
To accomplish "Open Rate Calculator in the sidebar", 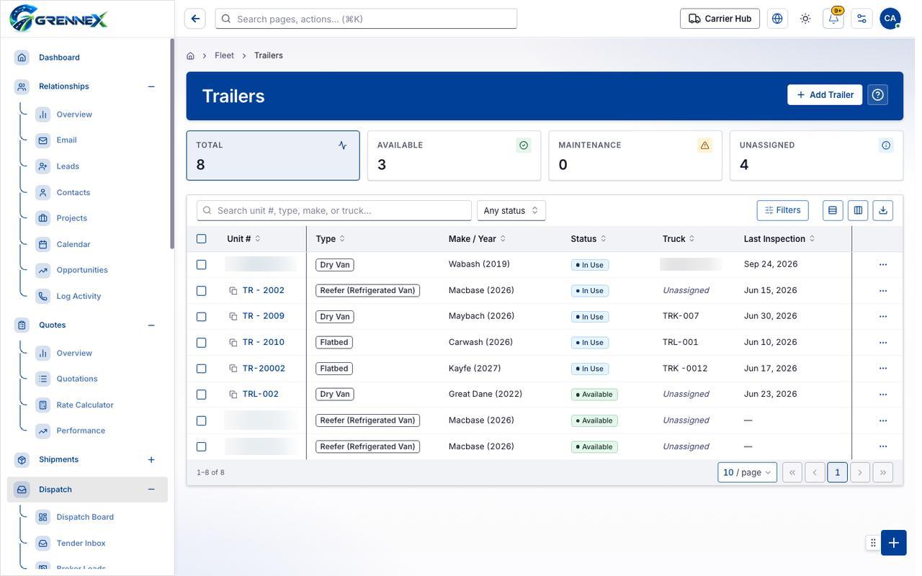I will pos(85,405).
